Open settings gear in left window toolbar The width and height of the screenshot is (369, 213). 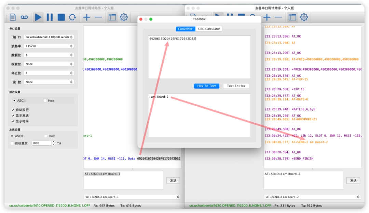pos(124,17)
